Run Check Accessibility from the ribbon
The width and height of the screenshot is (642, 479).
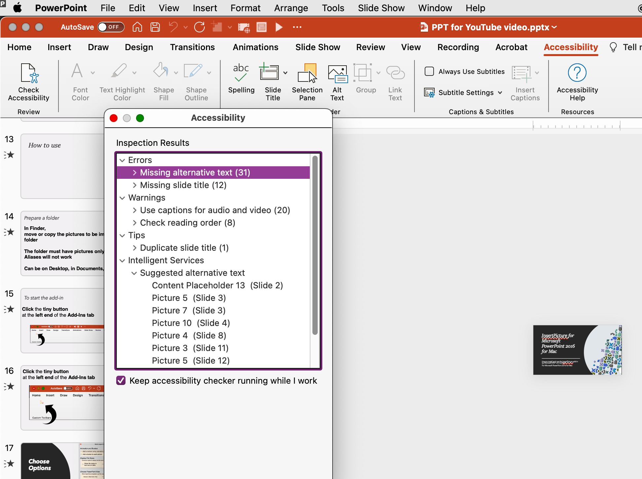point(29,82)
